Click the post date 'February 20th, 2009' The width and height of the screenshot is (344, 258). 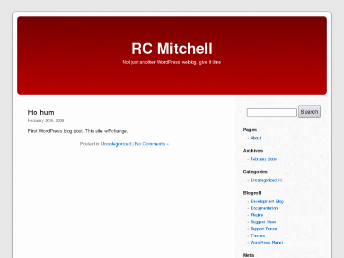click(46, 120)
